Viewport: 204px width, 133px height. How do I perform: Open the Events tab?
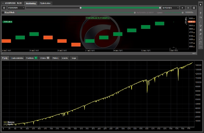[x=65, y=58]
